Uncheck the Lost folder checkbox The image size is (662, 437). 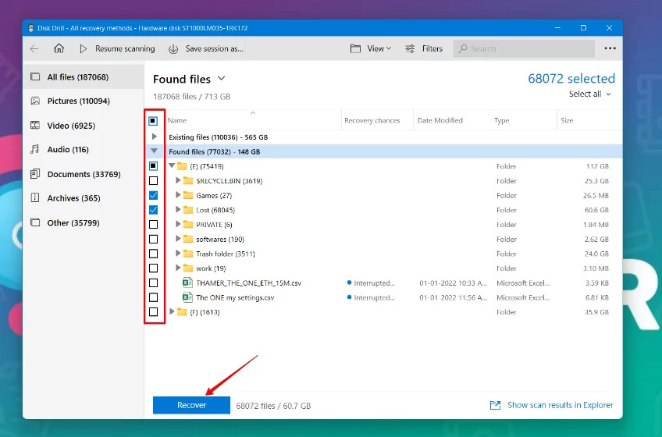pyautogui.click(x=153, y=210)
